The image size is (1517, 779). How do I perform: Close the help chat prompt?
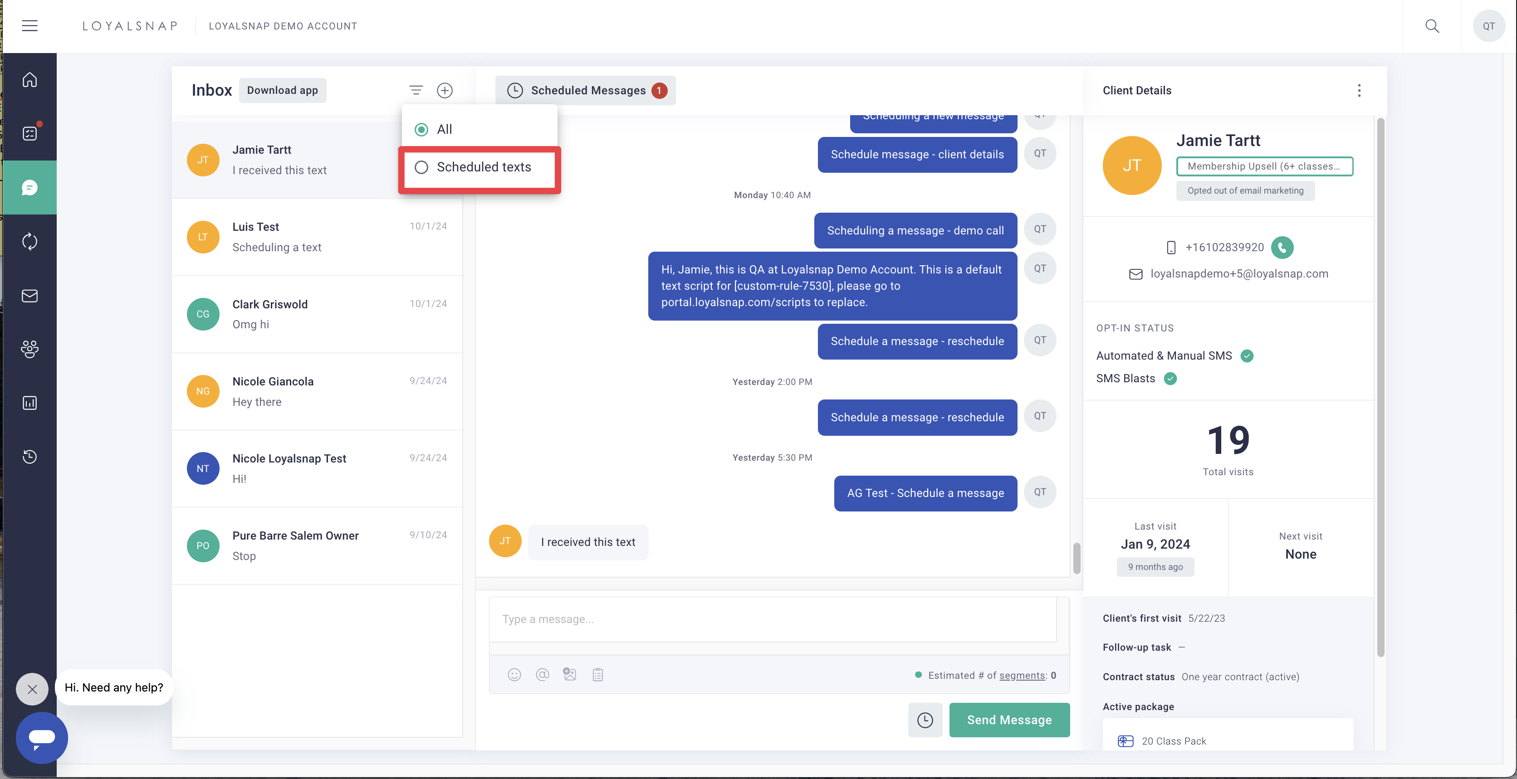point(32,689)
